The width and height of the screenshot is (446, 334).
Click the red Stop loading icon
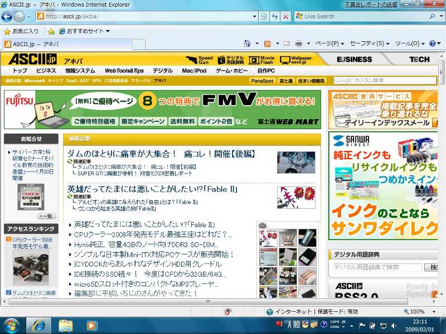[285, 17]
